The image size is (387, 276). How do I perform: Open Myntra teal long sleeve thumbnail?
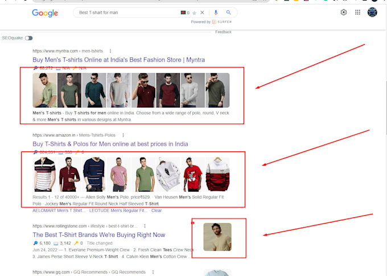click(94, 90)
